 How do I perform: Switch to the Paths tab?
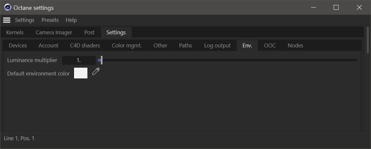[x=185, y=46]
